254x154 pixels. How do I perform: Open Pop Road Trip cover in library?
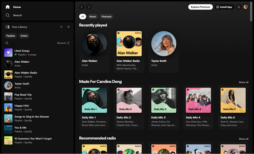(8, 96)
